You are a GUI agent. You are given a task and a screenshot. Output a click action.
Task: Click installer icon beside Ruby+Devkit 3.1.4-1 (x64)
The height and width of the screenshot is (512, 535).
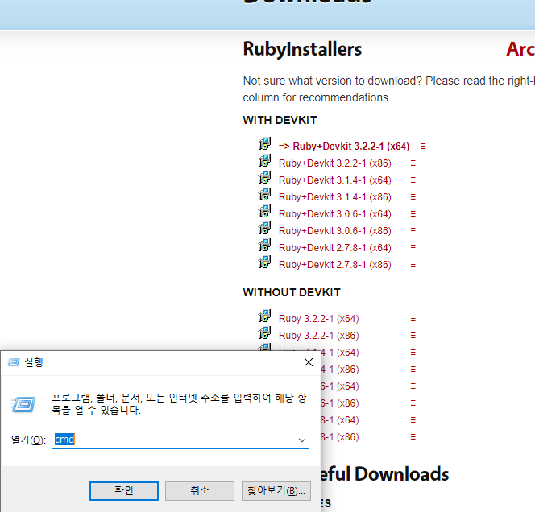[x=264, y=177]
